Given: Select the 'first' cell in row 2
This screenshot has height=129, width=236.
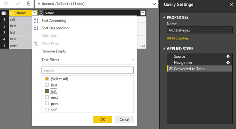Looking at the screenshot, I should click(20, 26).
